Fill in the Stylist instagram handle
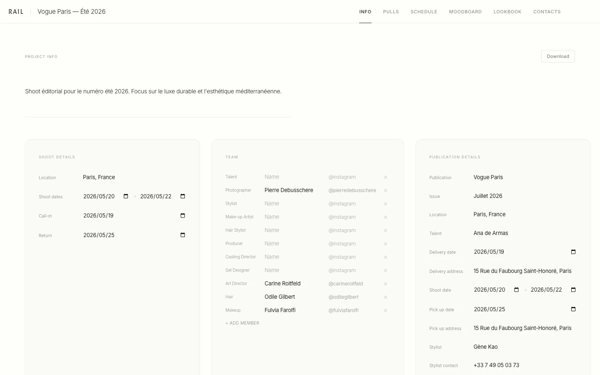The width and height of the screenshot is (600, 375). 353,204
